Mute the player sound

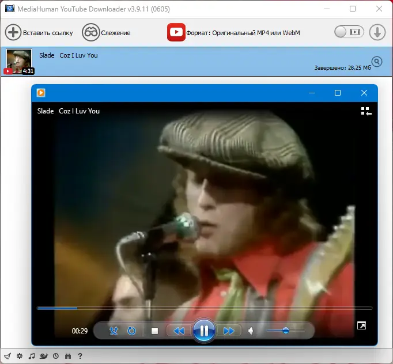(x=251, y=331)
